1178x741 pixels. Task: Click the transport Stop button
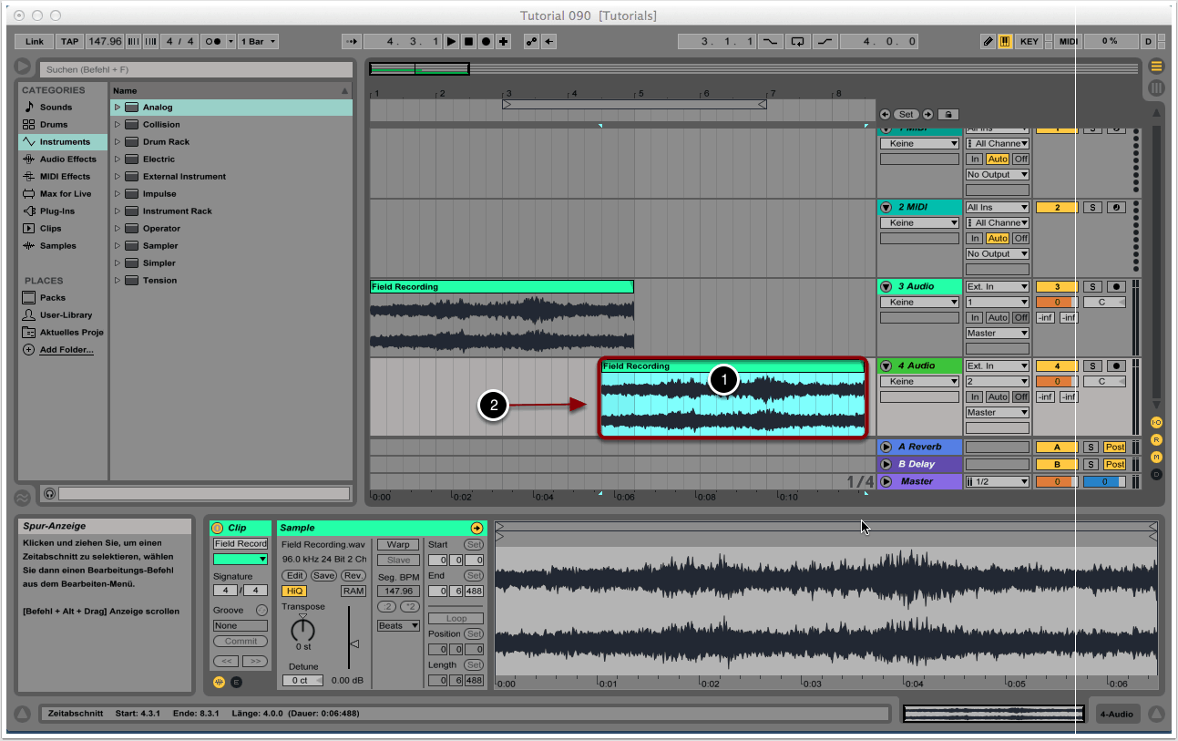tap(468, 42)
